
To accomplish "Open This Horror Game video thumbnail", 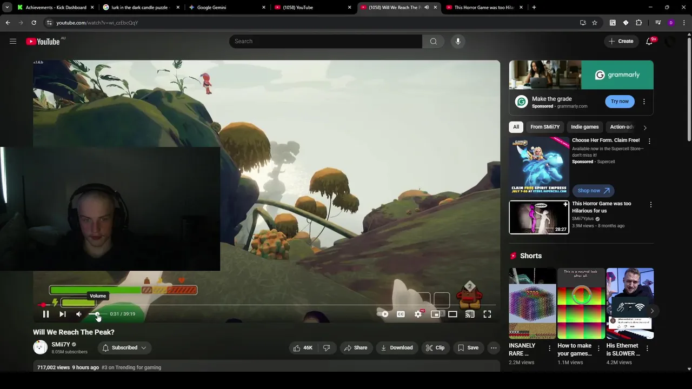I will tap(538, 217).
